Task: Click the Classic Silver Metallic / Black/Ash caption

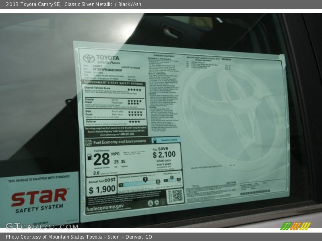Action: 103,4
